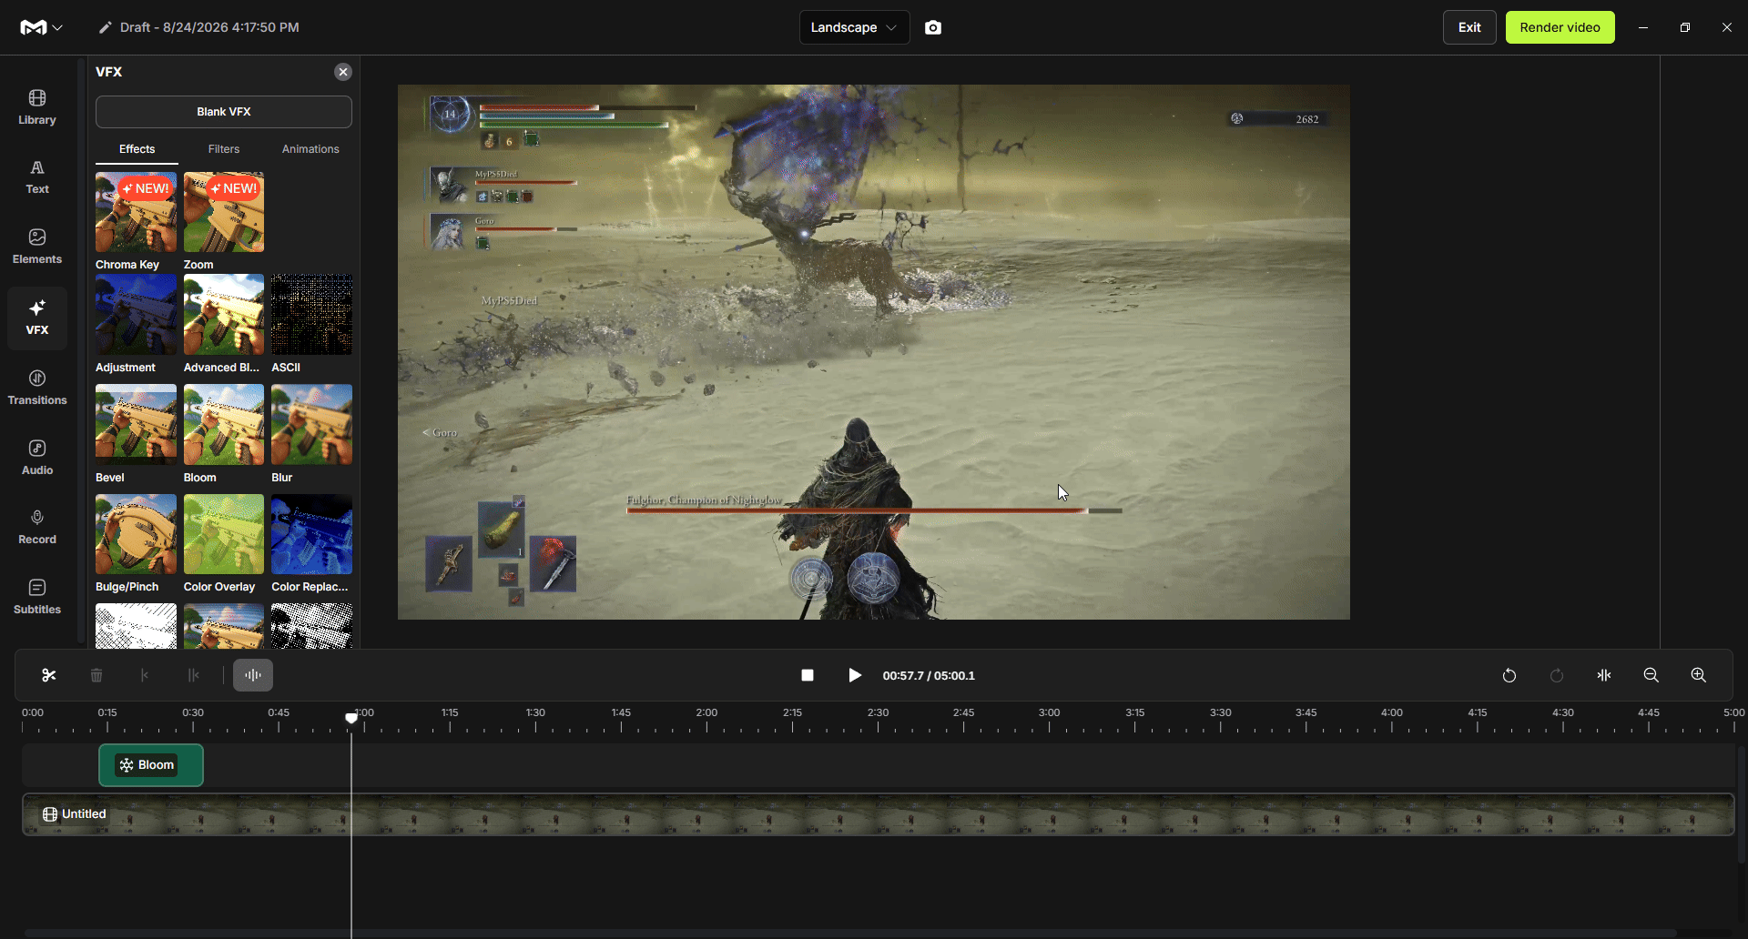The height and width of the screenshot is (939, 1748).
Task: Zoom out the timeline
Action: [x=1651, y=675]
